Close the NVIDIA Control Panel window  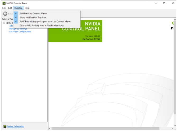[173, 3]
